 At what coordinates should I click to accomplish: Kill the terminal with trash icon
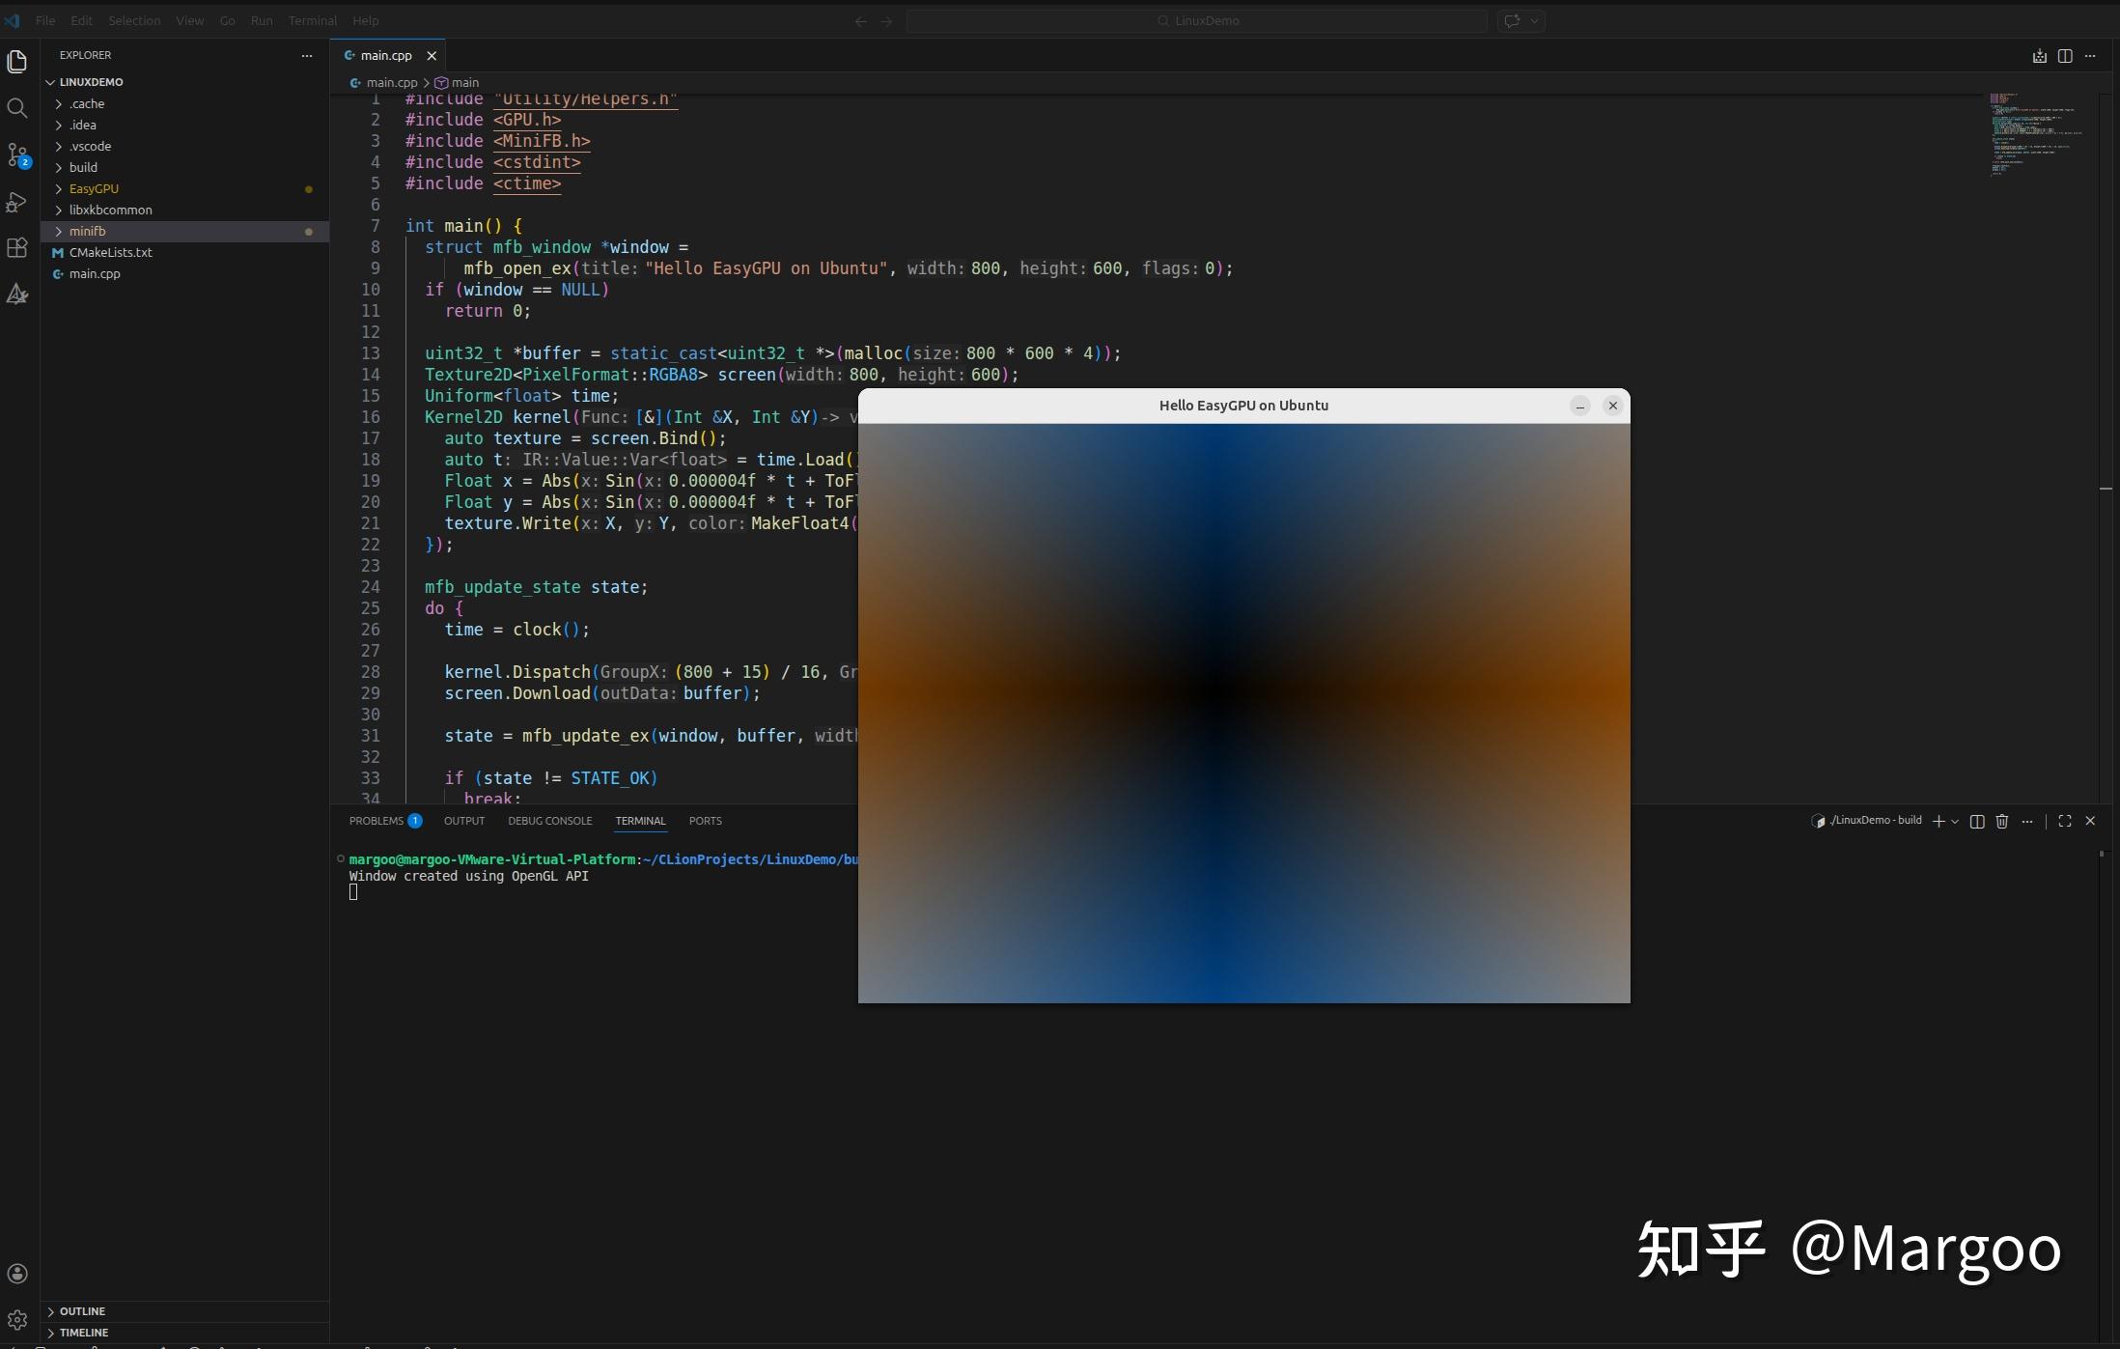click(2002, 821)
